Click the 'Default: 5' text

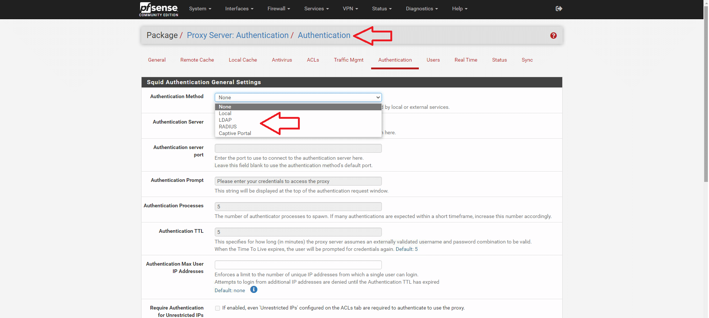(x=407, y=249)
